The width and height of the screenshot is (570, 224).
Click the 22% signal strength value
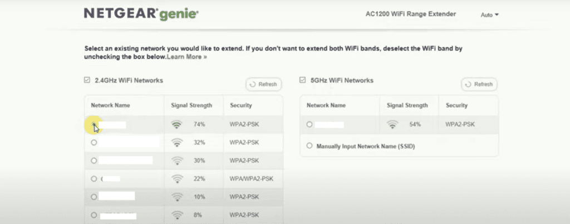pos(199,179)
